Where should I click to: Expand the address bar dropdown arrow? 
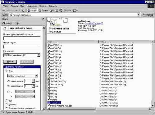[x=139, y=15]
